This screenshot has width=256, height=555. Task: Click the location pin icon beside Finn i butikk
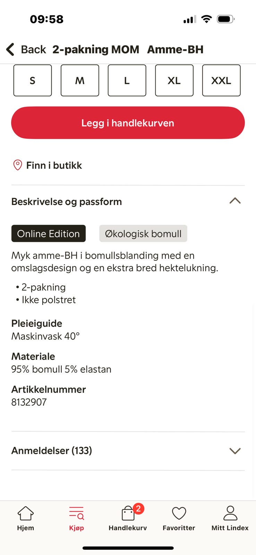coord(17,165)
